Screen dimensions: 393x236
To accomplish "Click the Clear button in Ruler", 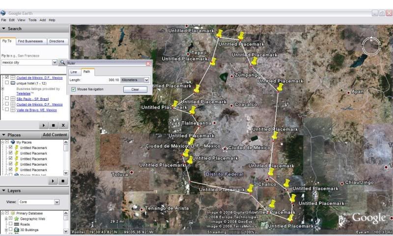I will tap(135, 89).
